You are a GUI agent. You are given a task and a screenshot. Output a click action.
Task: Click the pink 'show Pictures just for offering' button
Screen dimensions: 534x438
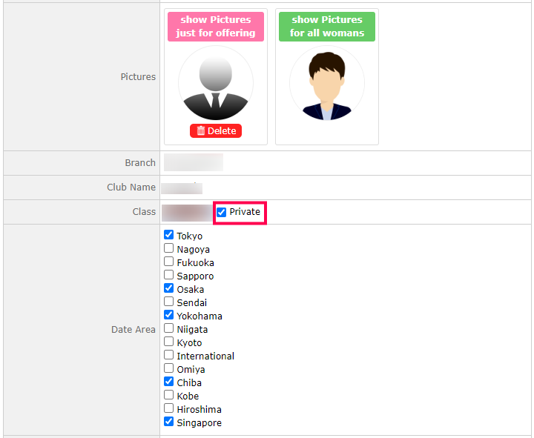[216, 27]
